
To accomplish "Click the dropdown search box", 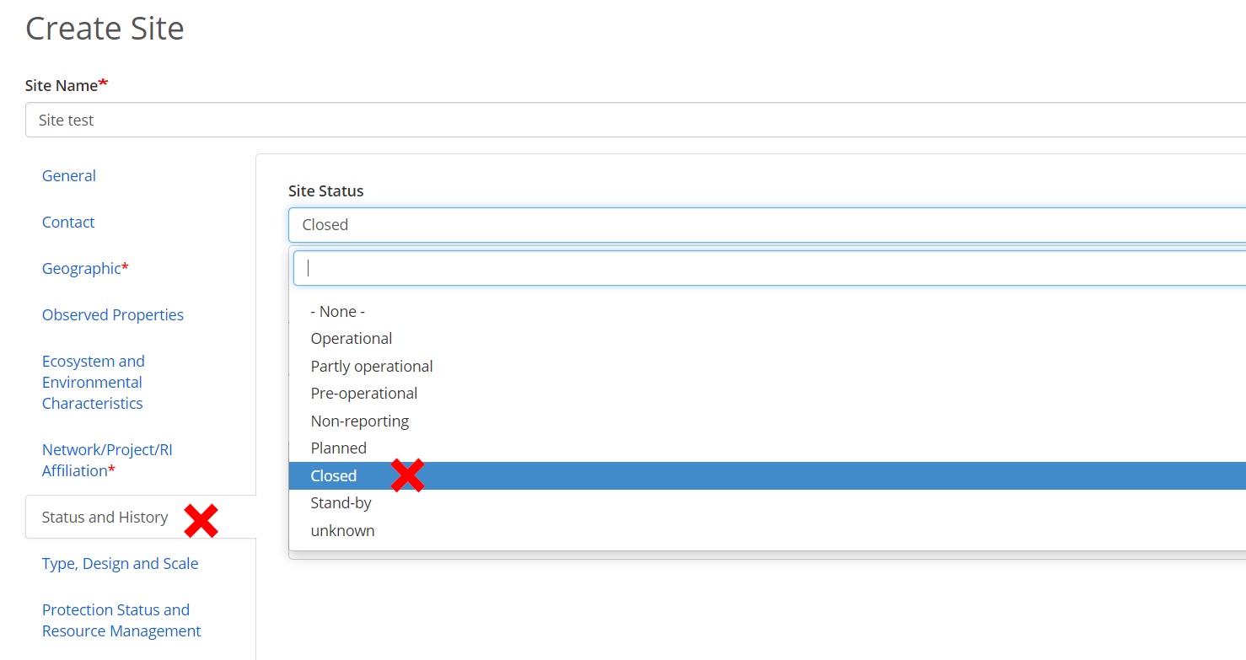I will pos(759,268).
